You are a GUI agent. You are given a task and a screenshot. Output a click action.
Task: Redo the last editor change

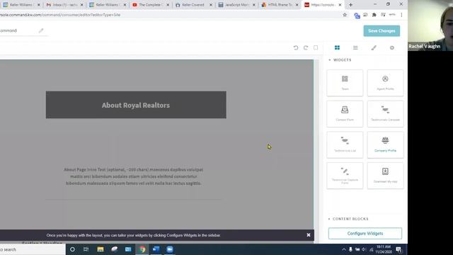pos(306,47)
